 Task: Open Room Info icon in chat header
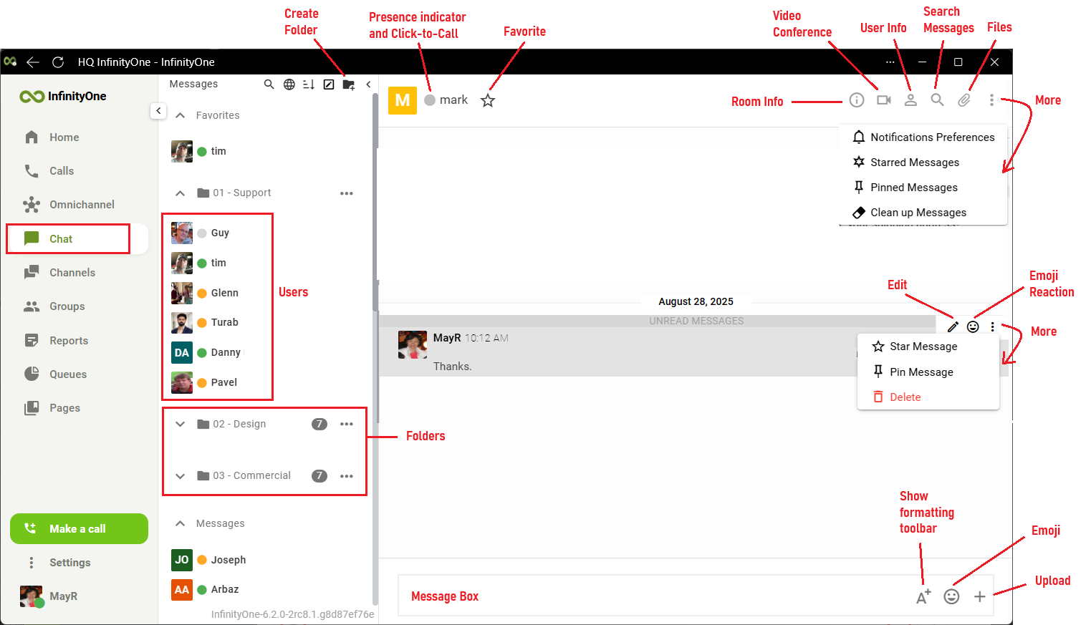click(x=857, y=100)
